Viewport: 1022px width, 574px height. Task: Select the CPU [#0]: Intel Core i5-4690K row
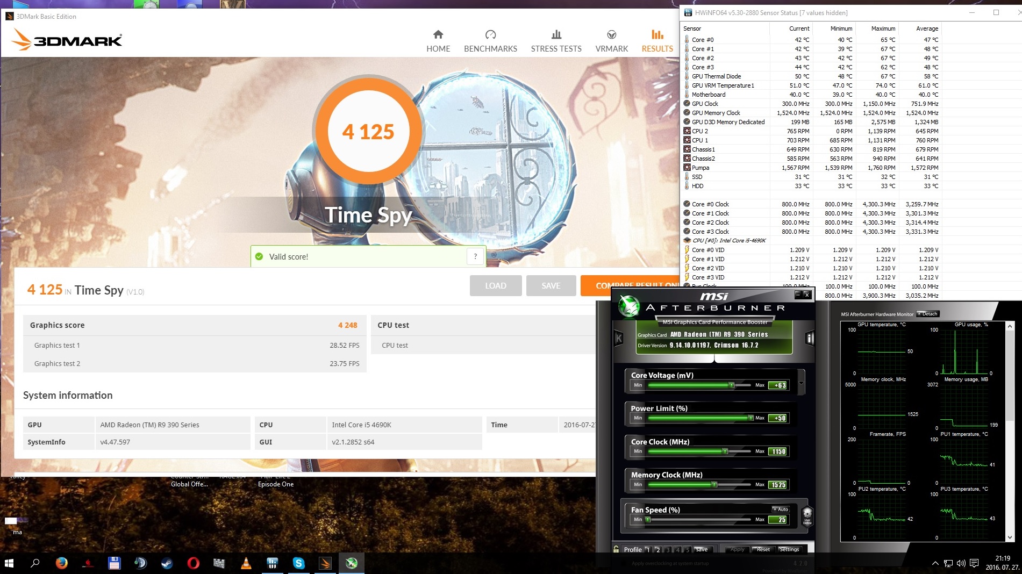tap(812, 240)
